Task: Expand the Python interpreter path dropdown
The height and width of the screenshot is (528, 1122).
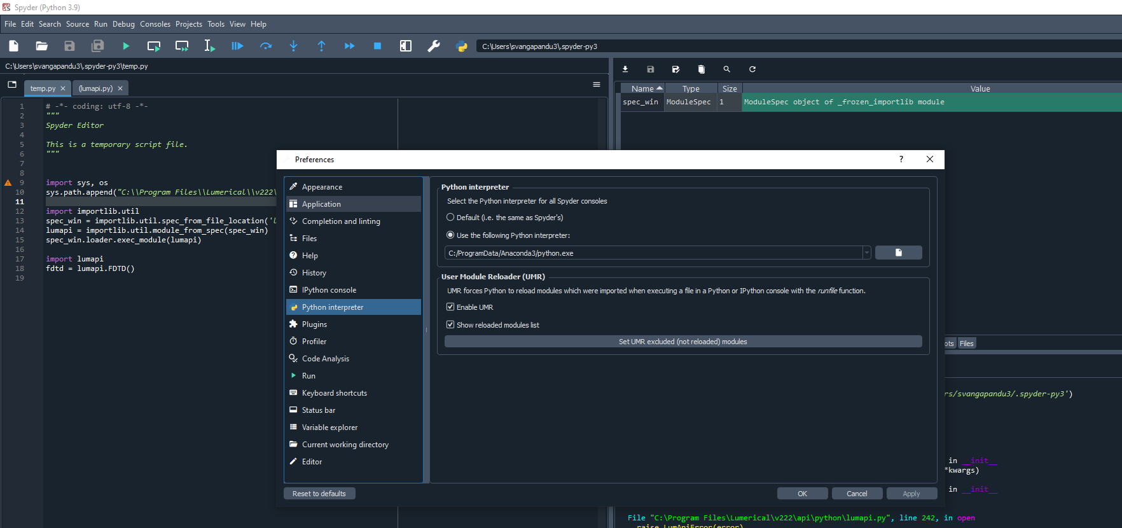Action: pos(866,253)
